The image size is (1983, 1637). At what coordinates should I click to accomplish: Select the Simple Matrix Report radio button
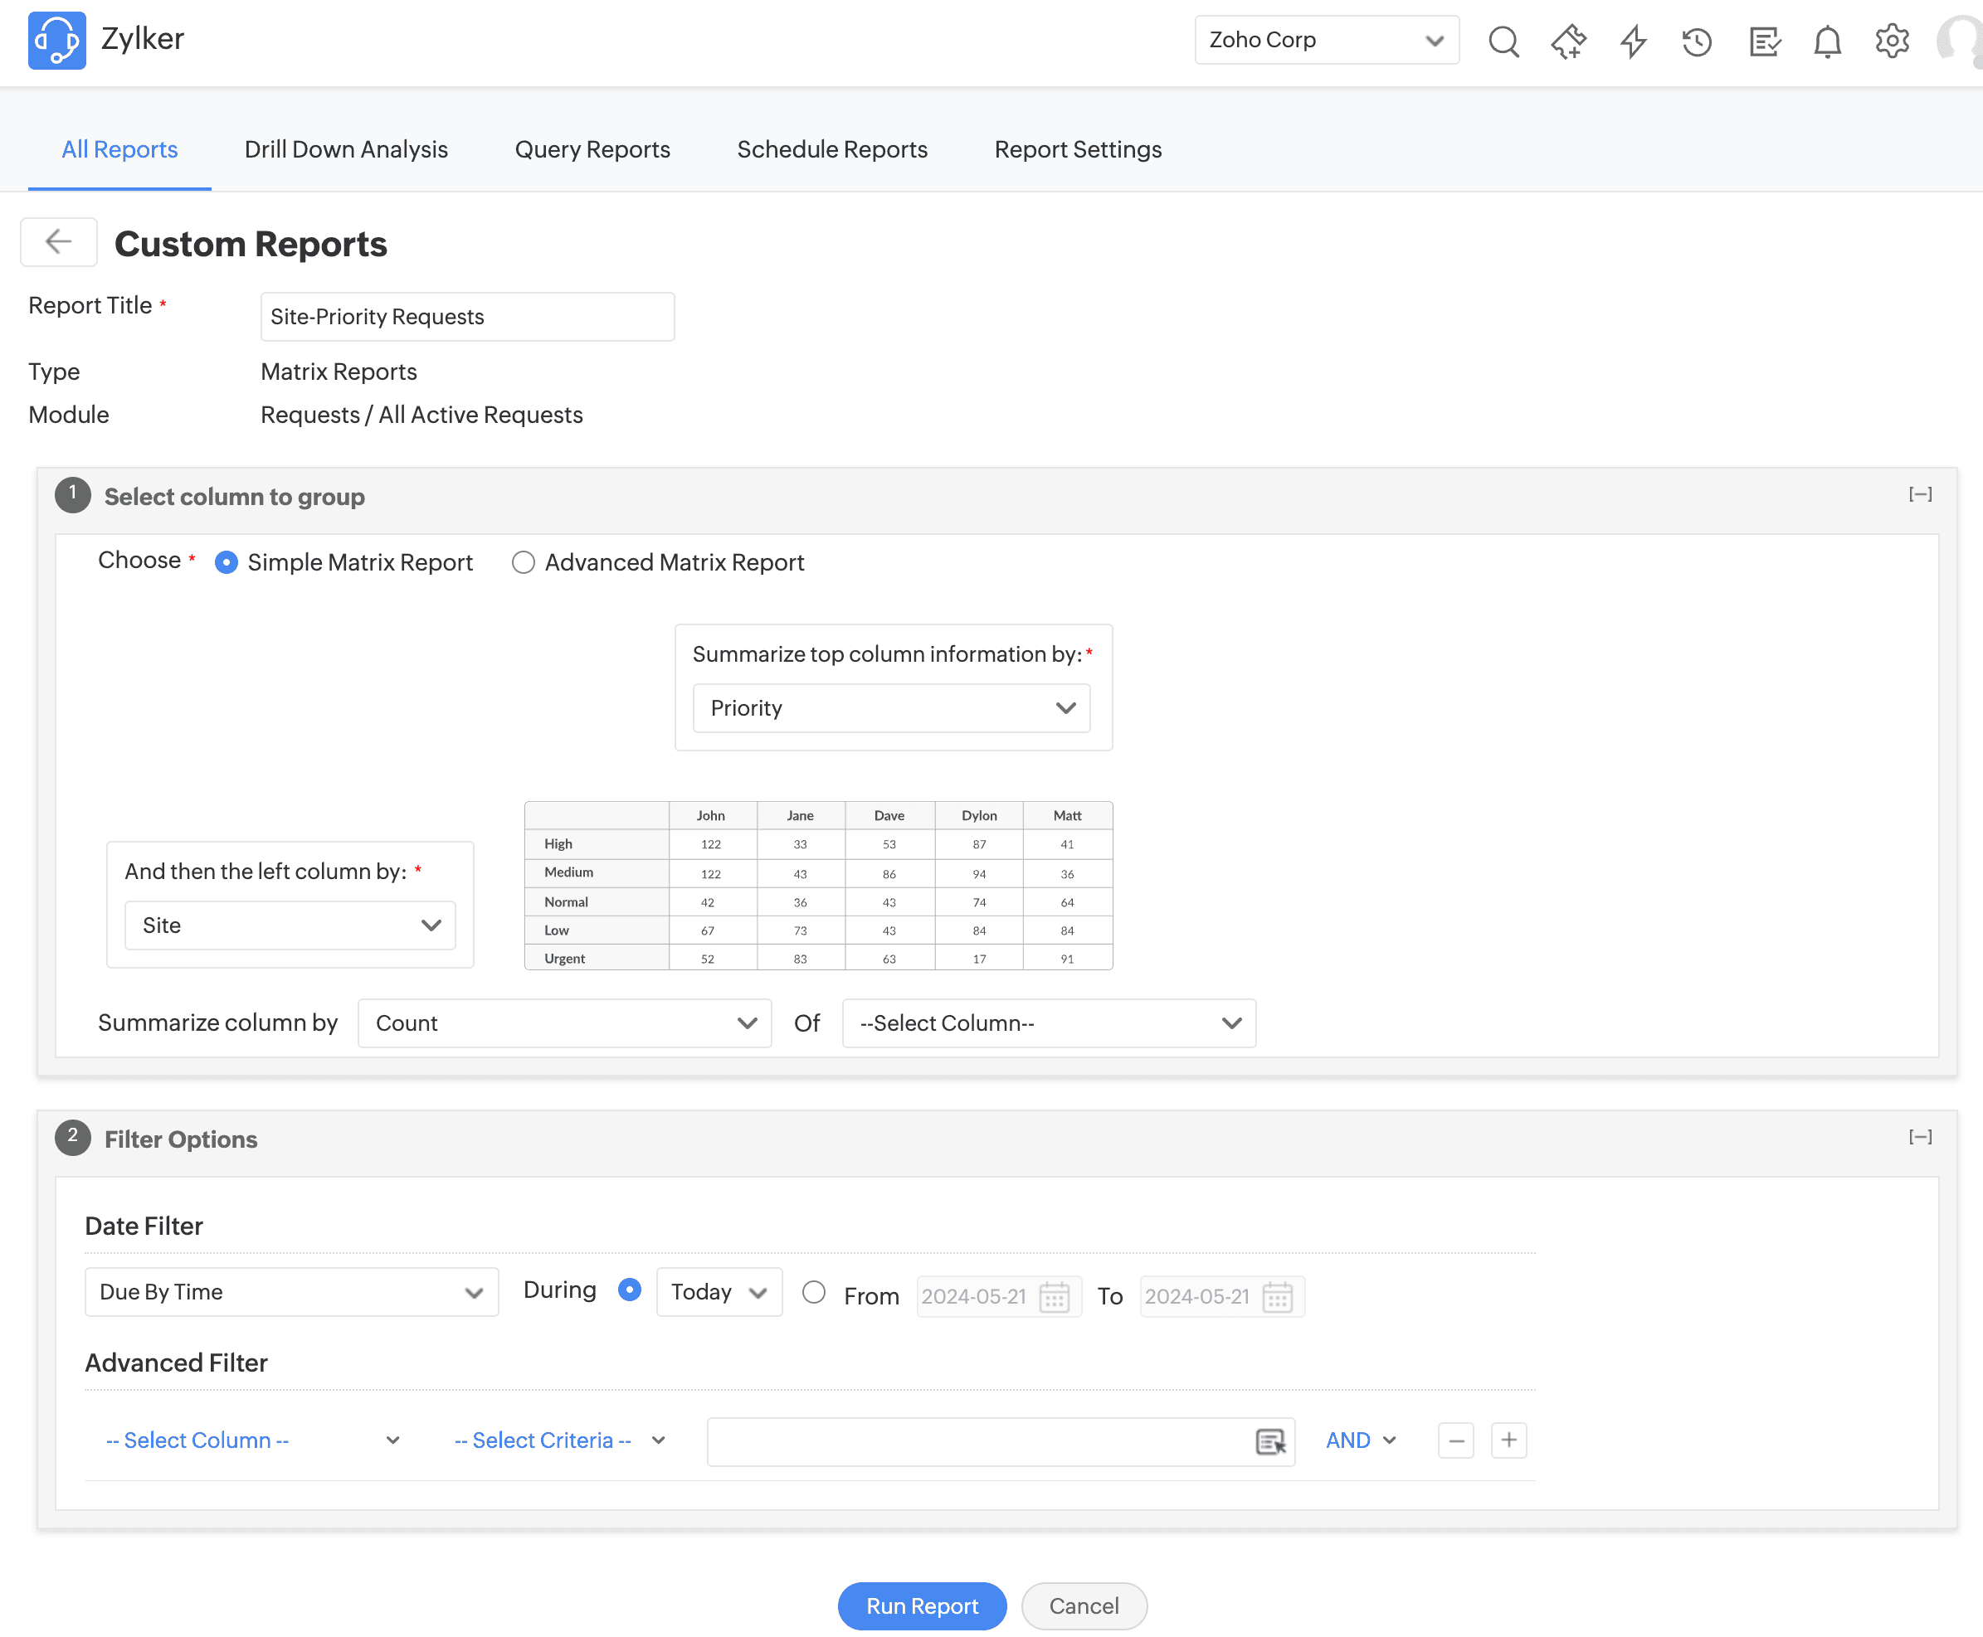pyautogui.click(x=227, y=563)
